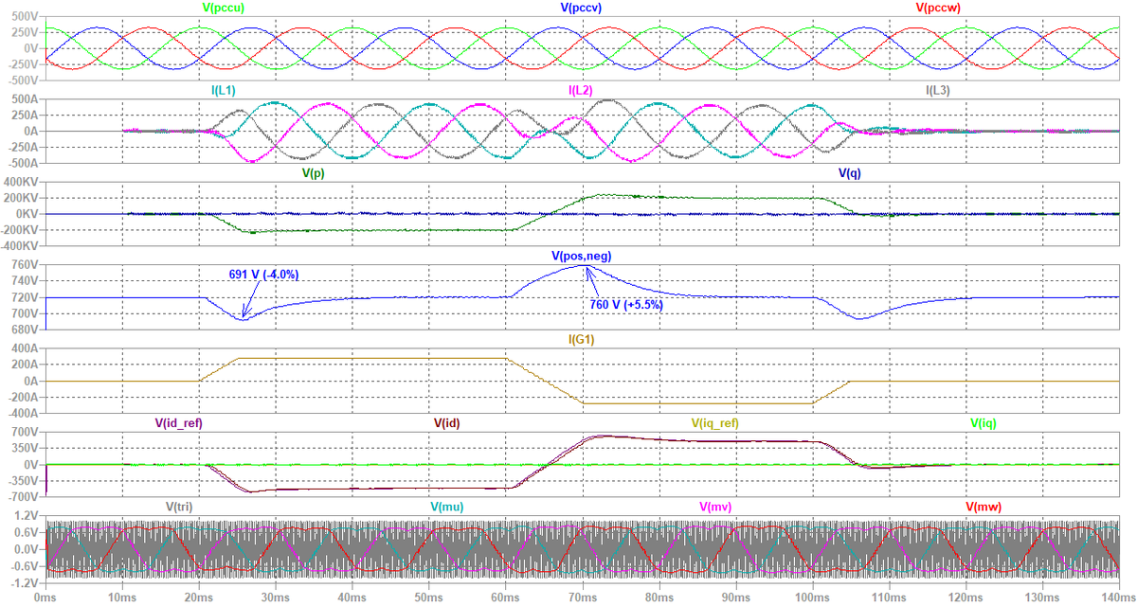Image resolution: width=1137 pixels, height=606 pixels.
Task: Click the V(pccv) trace label
Action: (x=582, y=8)
